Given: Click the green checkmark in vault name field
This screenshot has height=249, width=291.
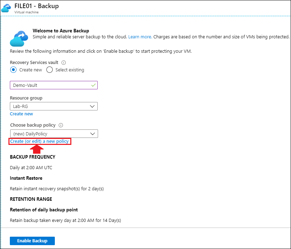Looking at the screenshot, I should (x=93, y=85).
